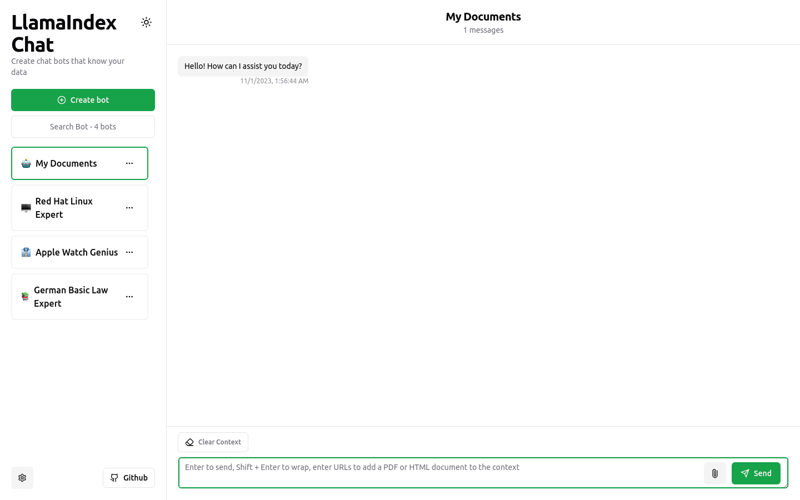Focus the Search Bot field
Viewport: 800px width, 500px height.
tap(83, 127)
